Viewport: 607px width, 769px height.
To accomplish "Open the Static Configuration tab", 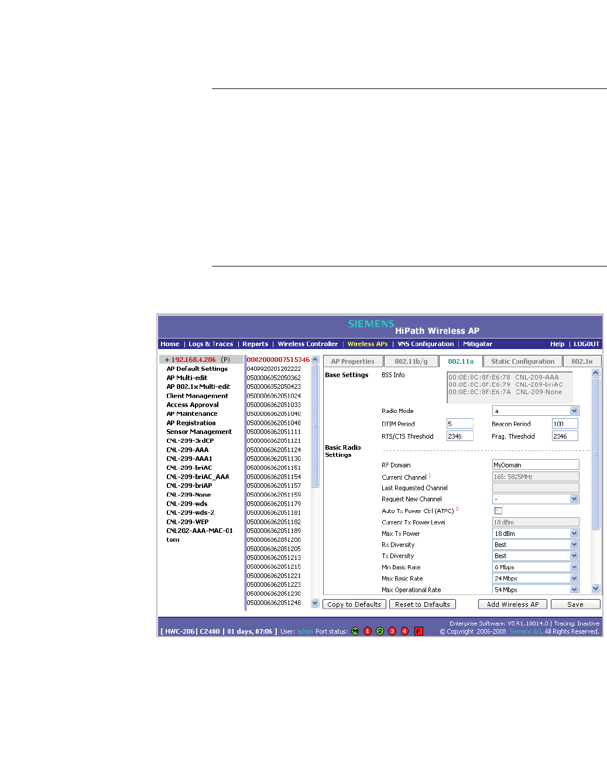I will click(523, 361).
